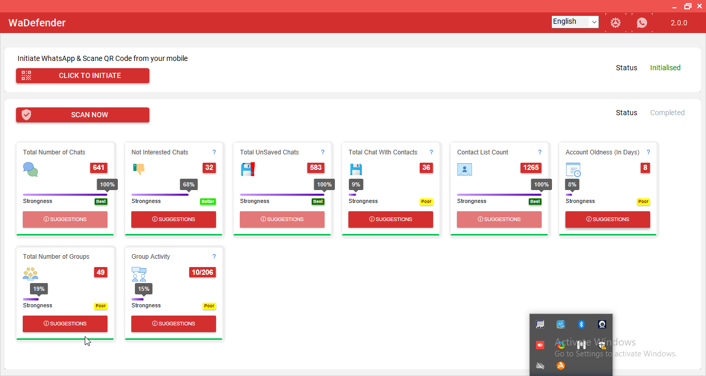Viewport: 706px width, 376px height.
Task: Click the Avast orange tray icon
Action: [561, 366]
